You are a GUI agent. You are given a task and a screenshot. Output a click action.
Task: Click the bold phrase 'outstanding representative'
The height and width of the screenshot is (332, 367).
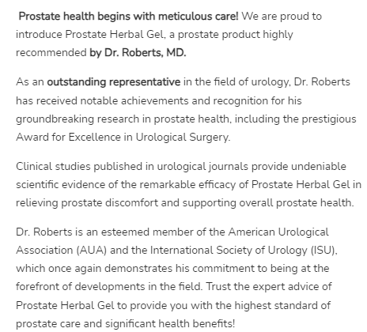[114, 82]
